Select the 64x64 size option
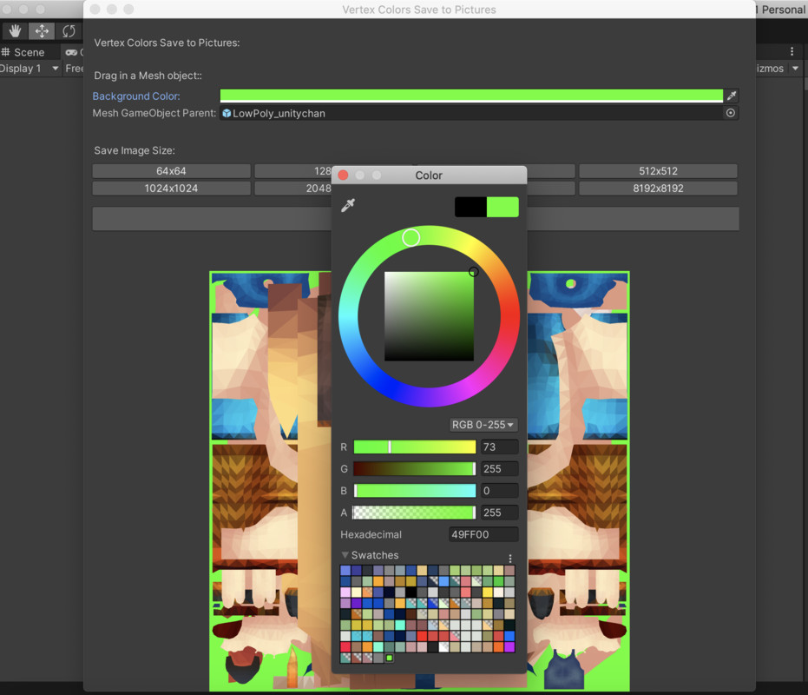 tap(170, 170)
